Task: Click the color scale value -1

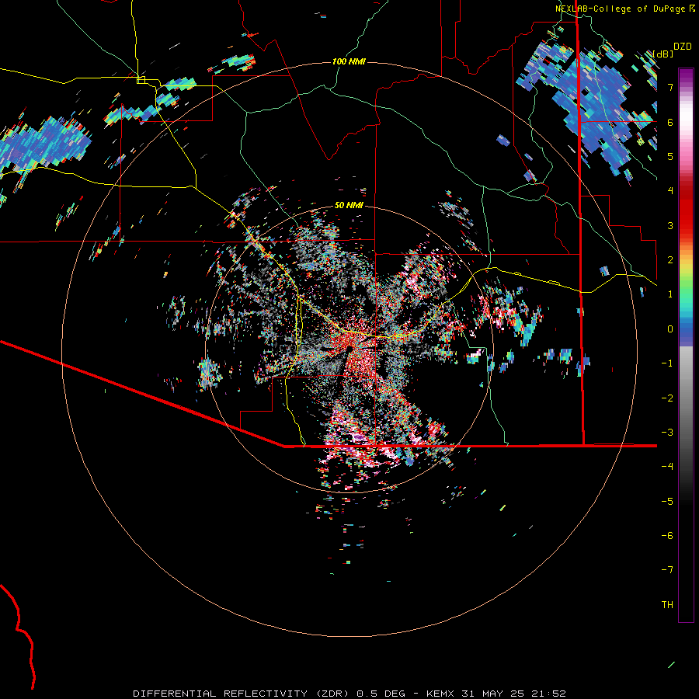Action: pos(667,363)
